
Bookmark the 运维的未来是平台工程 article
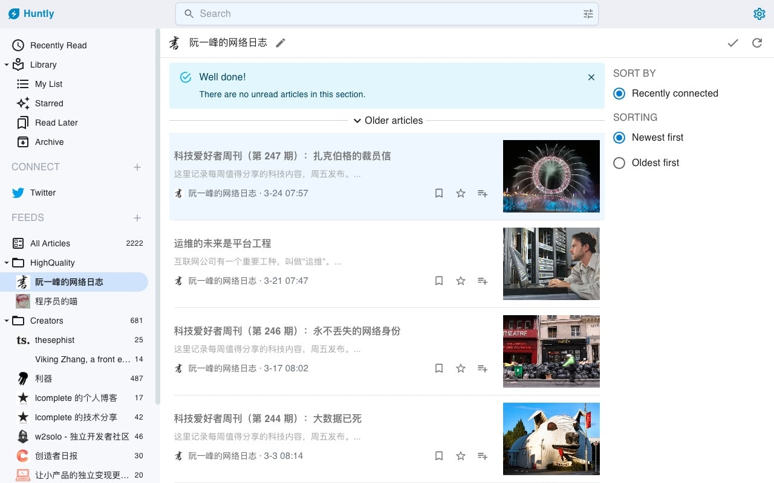(x=439, y=281)
